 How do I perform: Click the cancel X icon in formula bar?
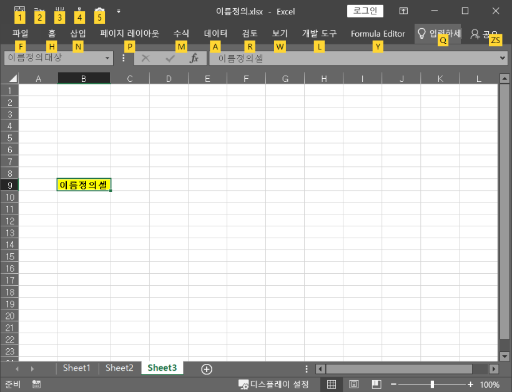(145, 59)
